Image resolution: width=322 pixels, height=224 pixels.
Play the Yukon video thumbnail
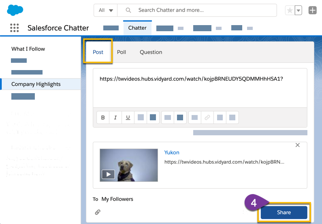[x=129, y=165]
